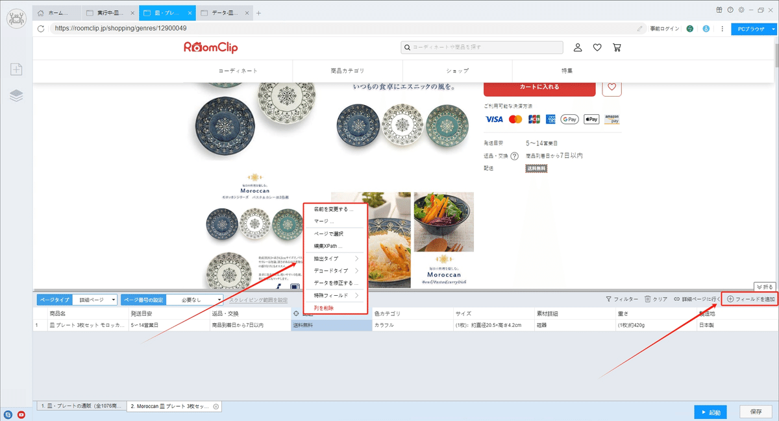779x421 pixels.
Task: Click the green round icon next to 事前ログイン
Action: coord(689,29)
